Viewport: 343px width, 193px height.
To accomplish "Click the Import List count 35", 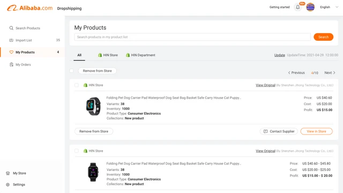I will click(58, 40).
